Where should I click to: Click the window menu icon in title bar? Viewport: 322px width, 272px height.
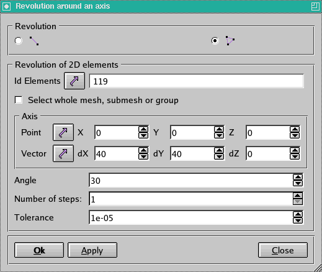tap(6, 6)
